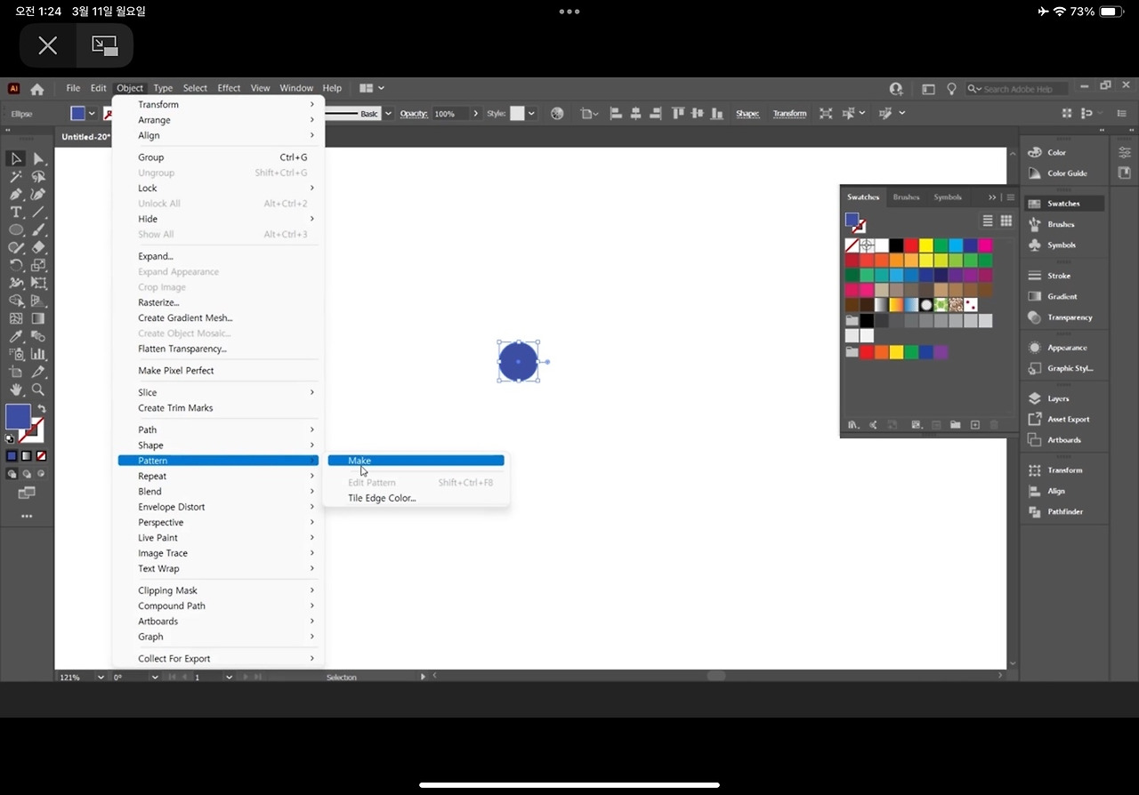The height and width of the screenshot is (795, 1139).
Task: Switch to the Symbols tab
Action: tap(948, 197)
